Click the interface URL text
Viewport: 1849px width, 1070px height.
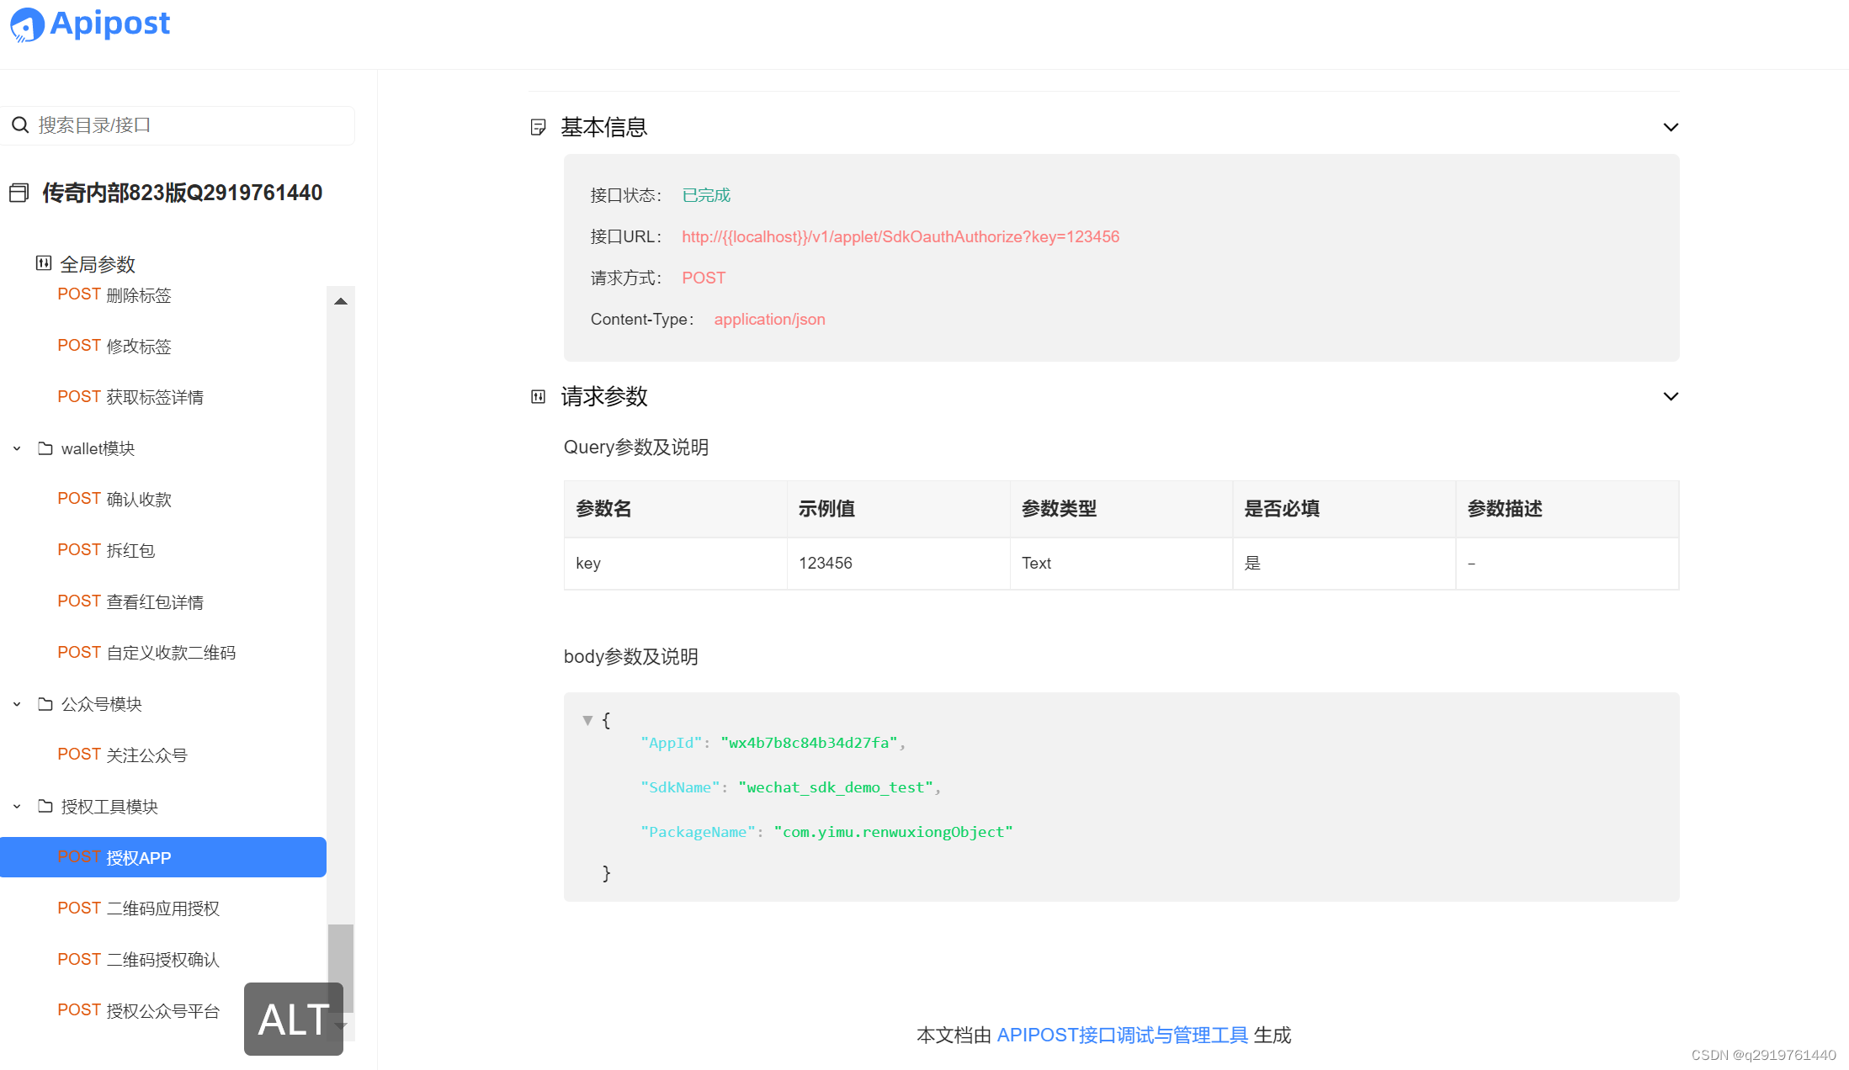point(901,236)
